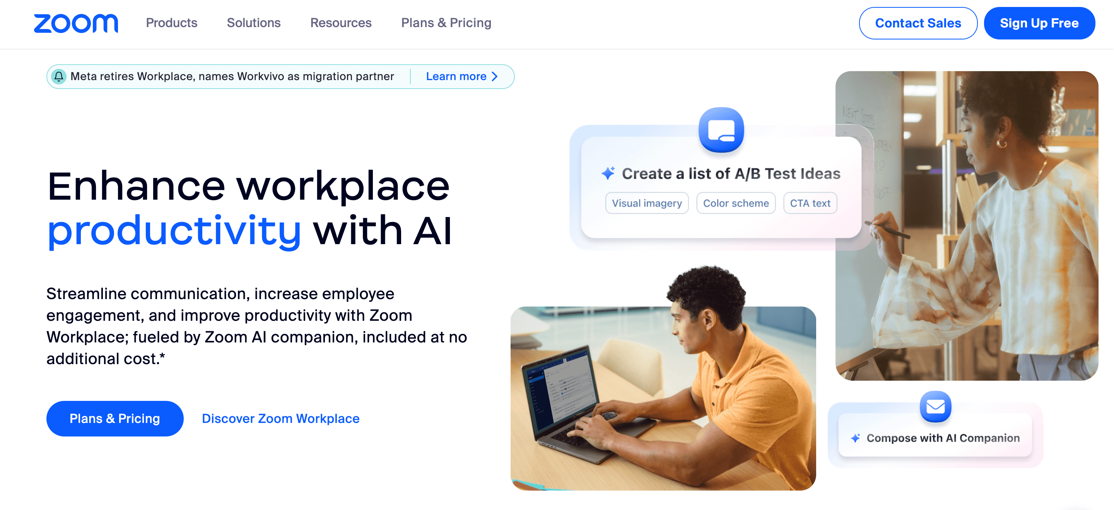Expand the Solutions navigation menu
Screen dimensions: 1114x510
tap(254, 23)
